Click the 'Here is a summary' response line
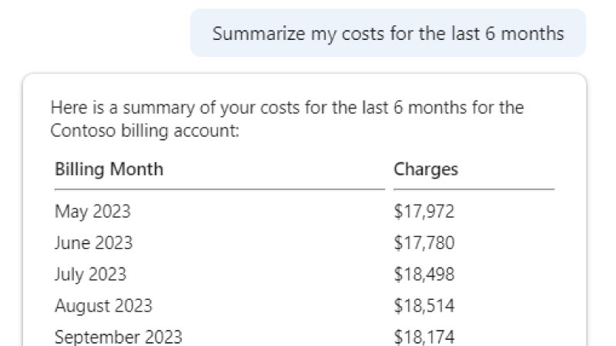 (x=287, y=108)
